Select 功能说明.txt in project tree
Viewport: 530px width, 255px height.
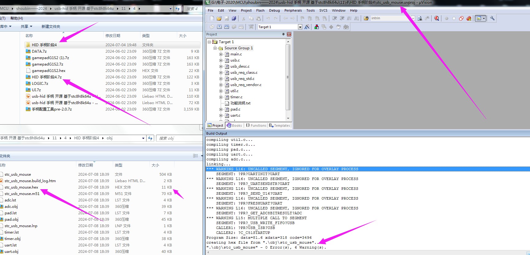coord(240,103)
